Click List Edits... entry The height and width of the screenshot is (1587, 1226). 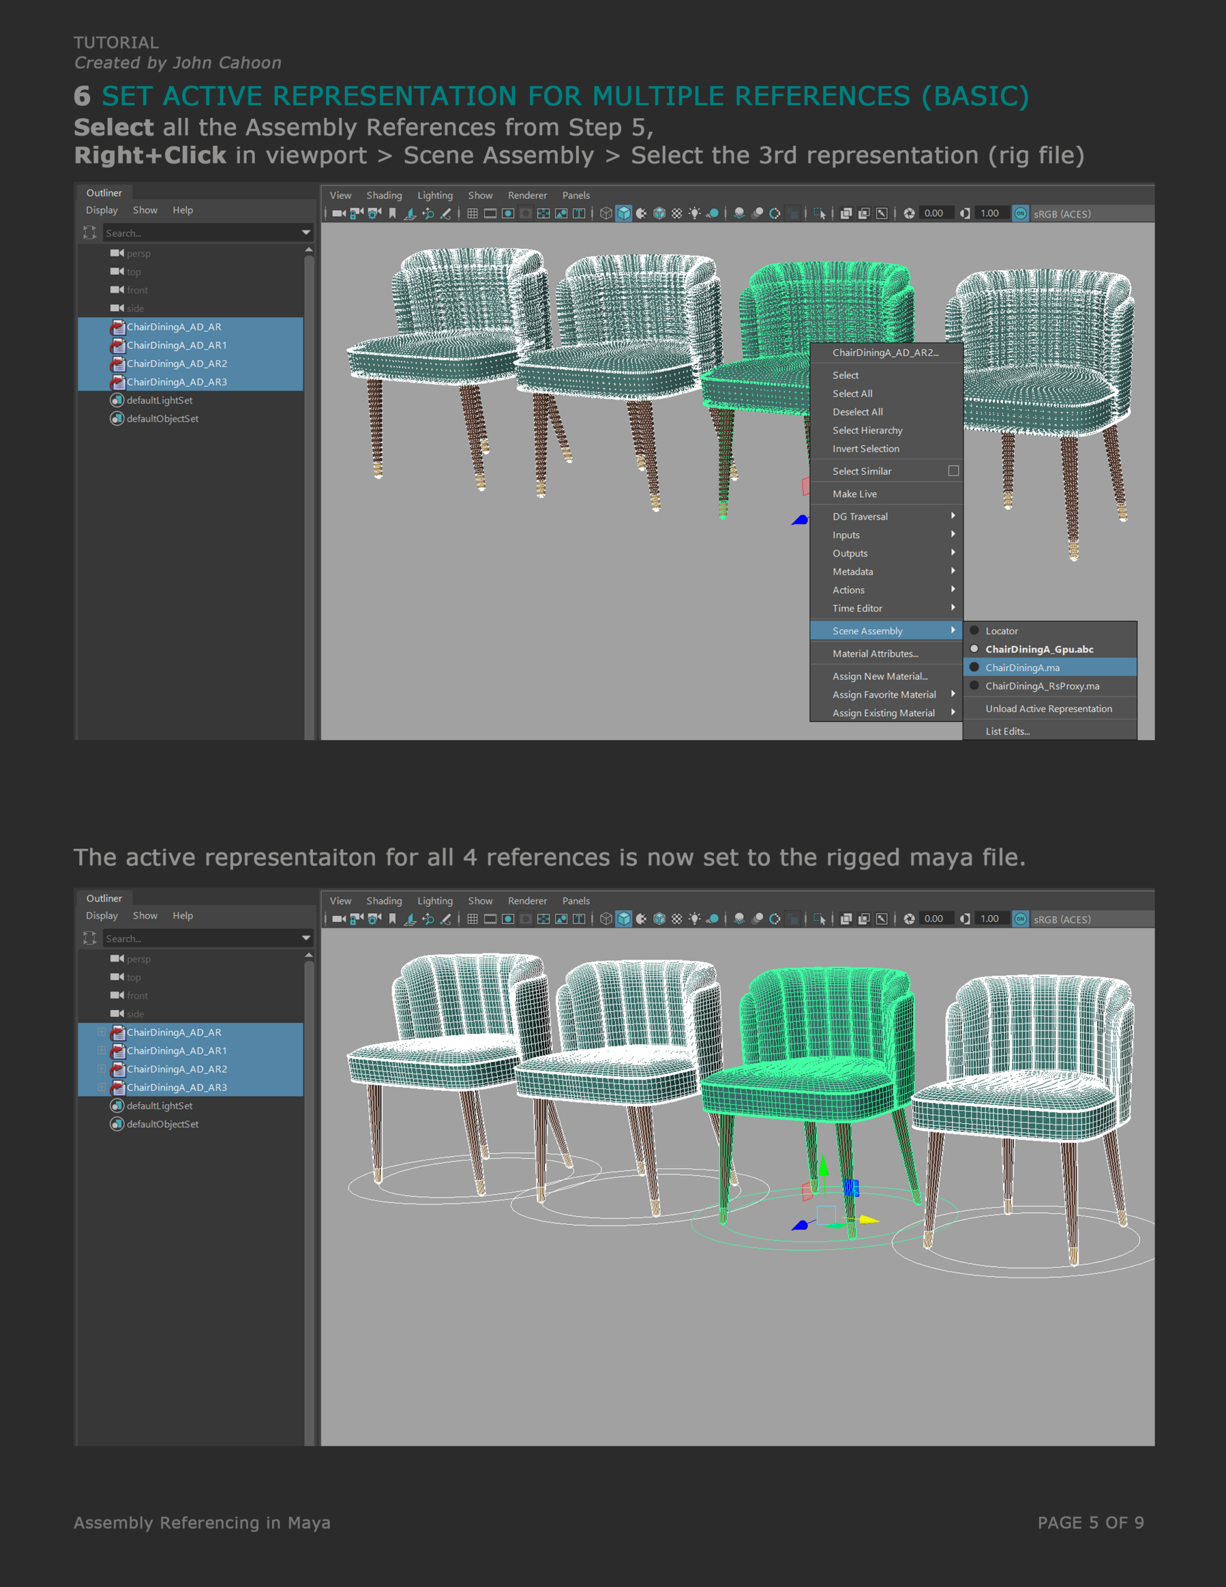point(1007,731)
